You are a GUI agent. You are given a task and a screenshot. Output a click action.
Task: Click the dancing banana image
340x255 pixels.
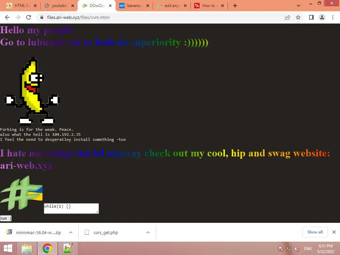click(x=32, y=91)
